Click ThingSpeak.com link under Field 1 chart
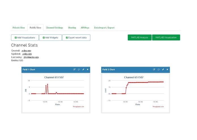197x140 pixels. pyautogui.click(x=78, y=107)
